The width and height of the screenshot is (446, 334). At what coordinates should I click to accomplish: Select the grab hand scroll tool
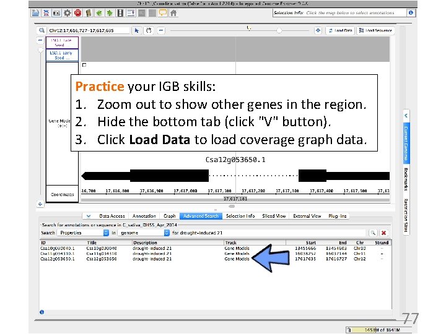pyautogui.click(x=149, y=30)
